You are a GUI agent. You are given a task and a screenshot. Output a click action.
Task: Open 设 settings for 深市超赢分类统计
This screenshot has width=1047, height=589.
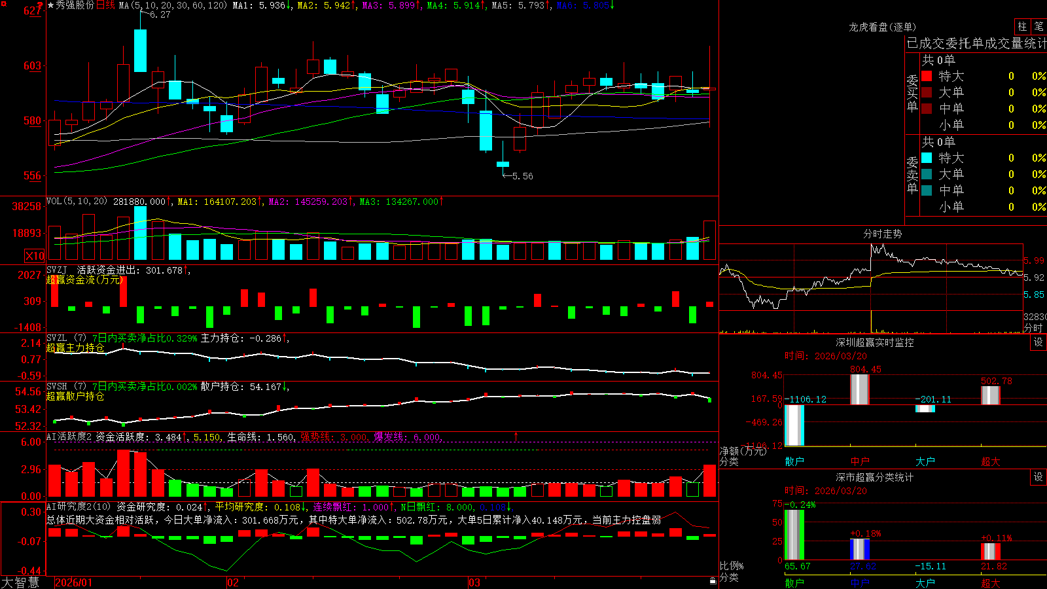1038,477
